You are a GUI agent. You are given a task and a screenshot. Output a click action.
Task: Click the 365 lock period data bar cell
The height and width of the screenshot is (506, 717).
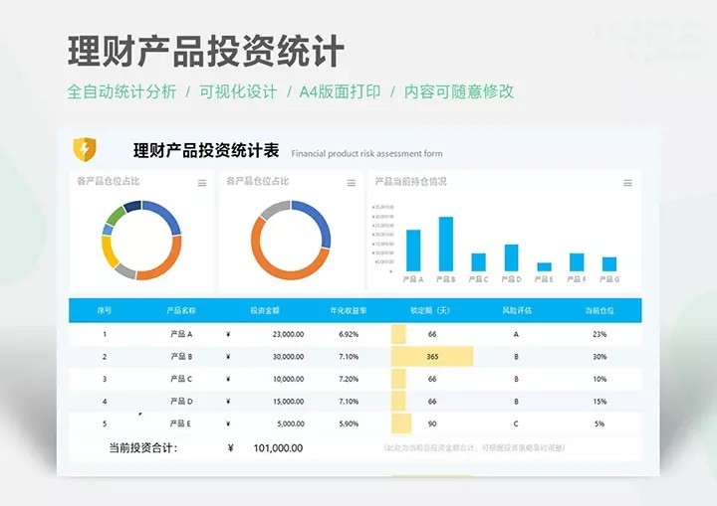click(432, 357)
